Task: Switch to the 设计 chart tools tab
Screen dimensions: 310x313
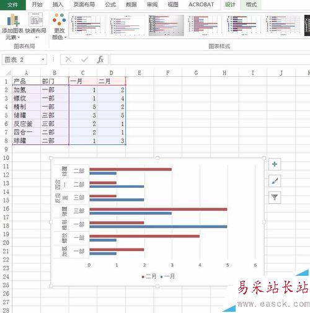Action: coord(230,4)
